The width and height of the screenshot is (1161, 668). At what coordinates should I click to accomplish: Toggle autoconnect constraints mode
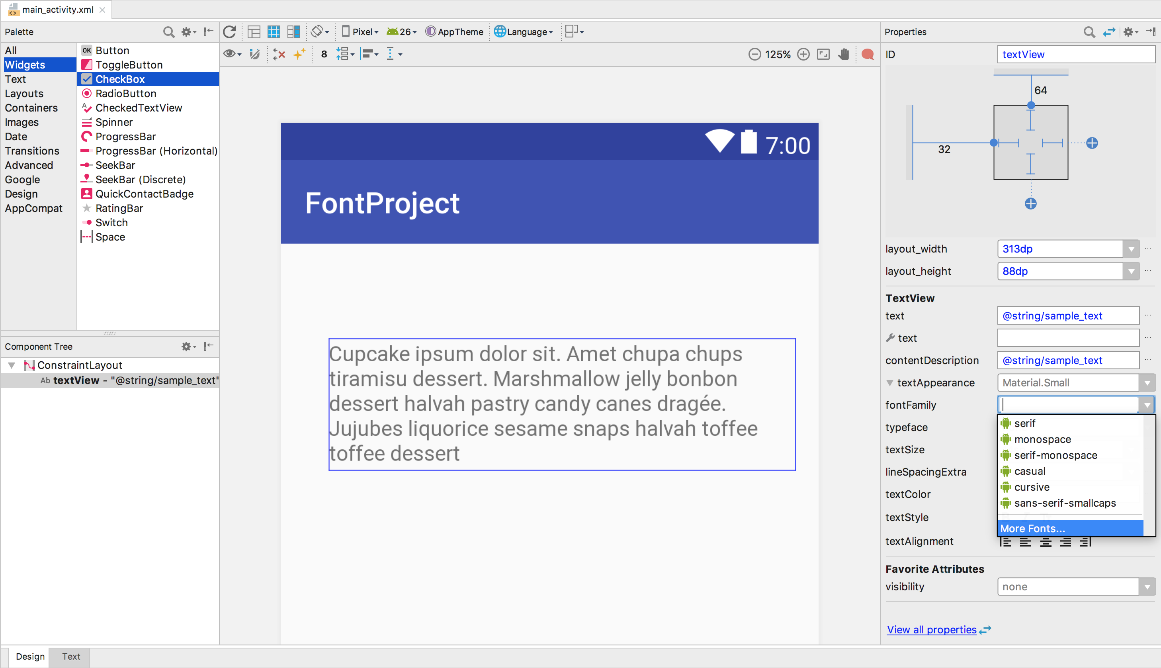pos(255,54)
